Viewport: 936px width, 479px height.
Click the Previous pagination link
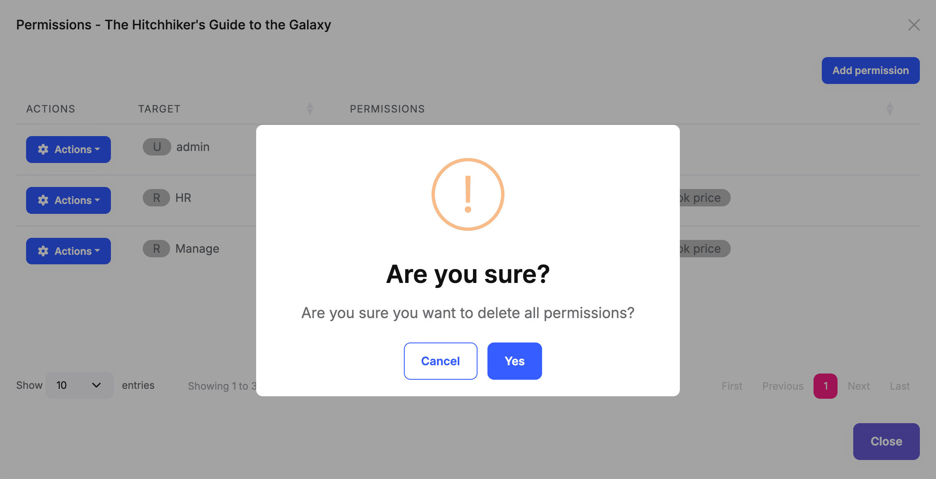click(782, 386)
